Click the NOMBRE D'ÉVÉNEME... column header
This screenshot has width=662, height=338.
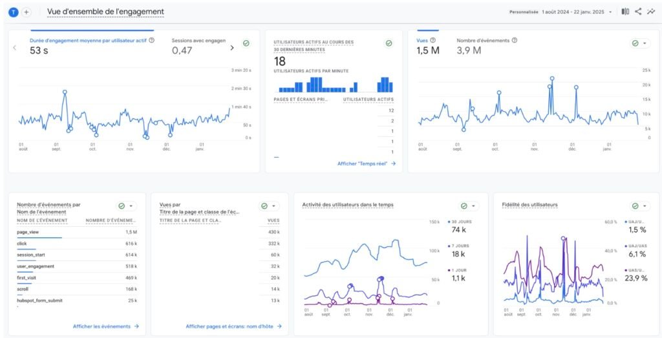[x=111, y=220]
